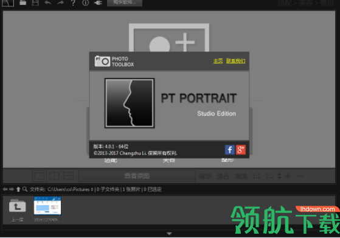Click the Photo Toolbox camera logo

tap(102, 61)
